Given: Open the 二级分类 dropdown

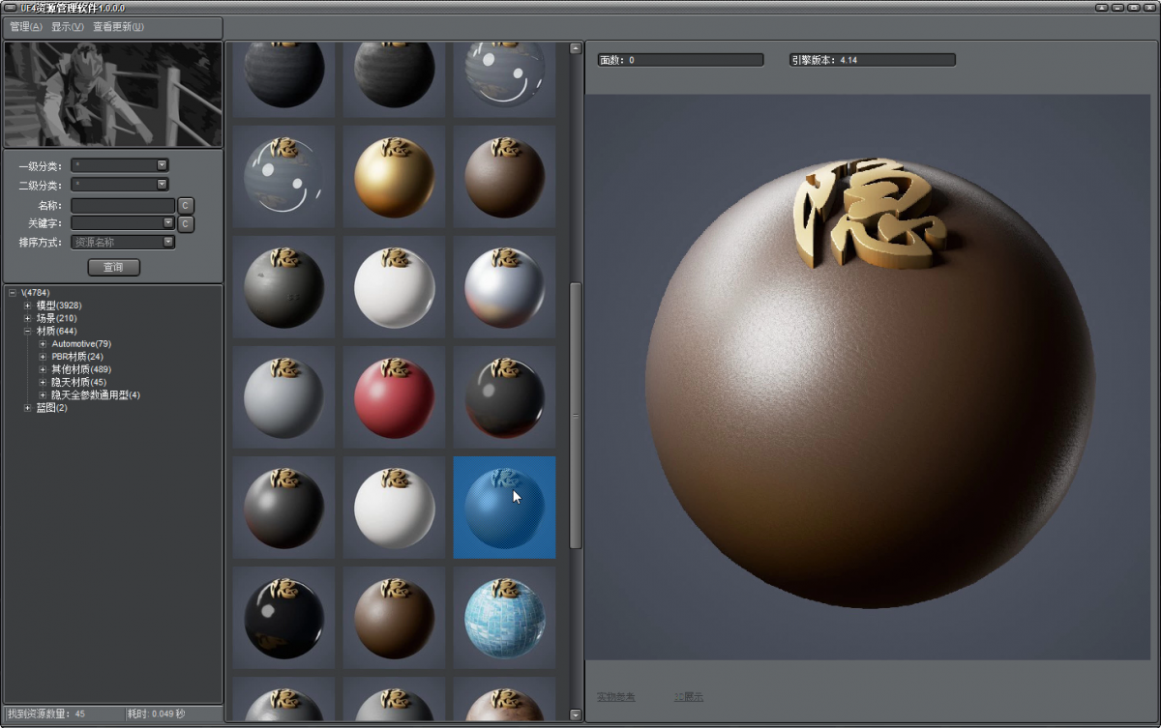Looking at the screenshot, I should [162, 184].
